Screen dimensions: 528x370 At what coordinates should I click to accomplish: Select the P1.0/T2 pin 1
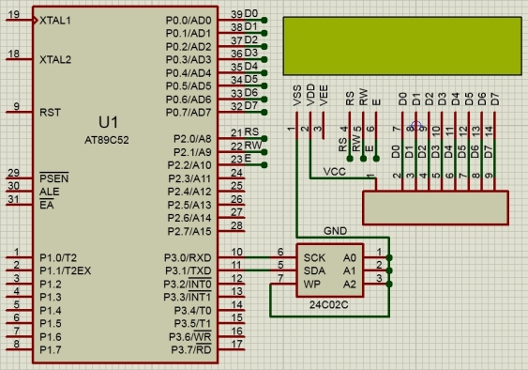pos(20,257)
